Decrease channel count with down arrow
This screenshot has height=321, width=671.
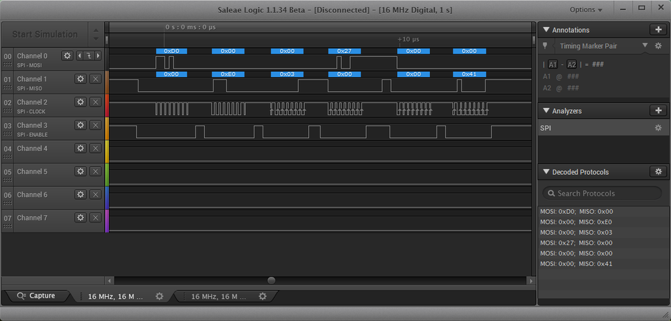(x=96, y=38)
